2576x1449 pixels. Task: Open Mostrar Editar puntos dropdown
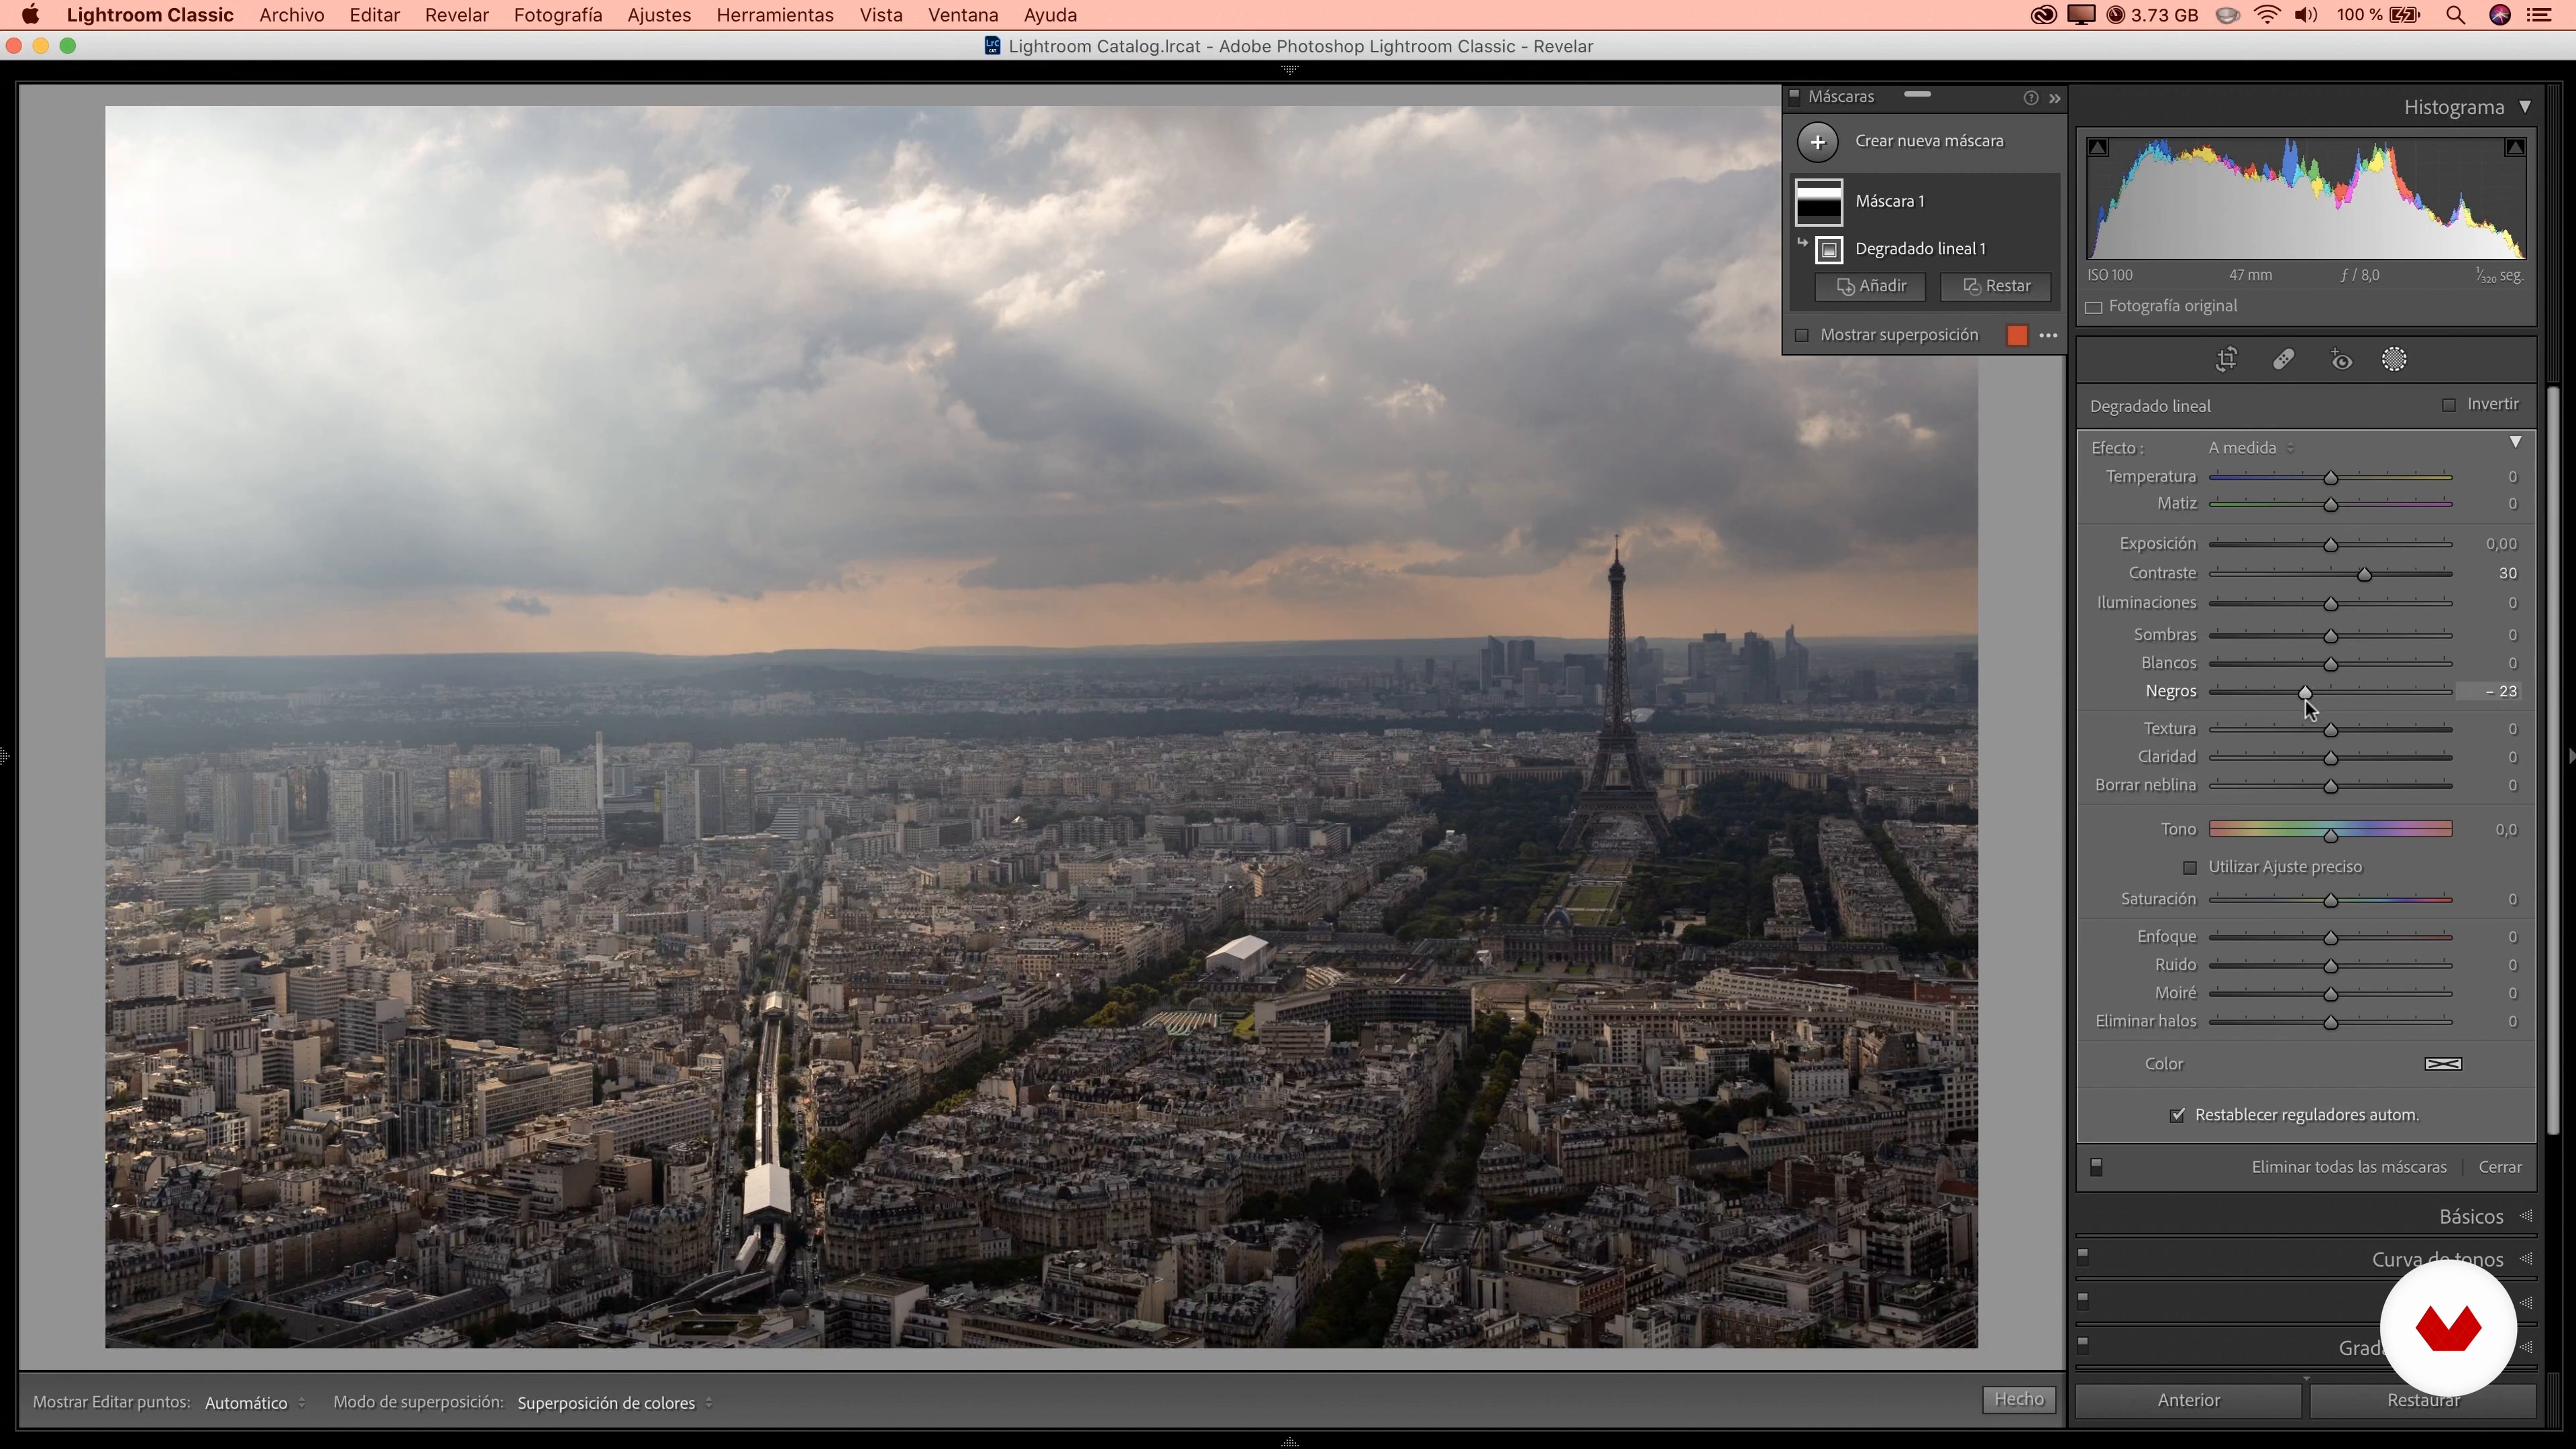tap(255, 1403)
